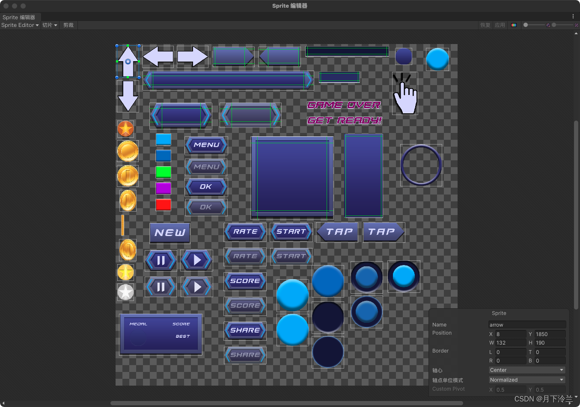Click the H height field showing 190
580x407 pixels.
550,343
